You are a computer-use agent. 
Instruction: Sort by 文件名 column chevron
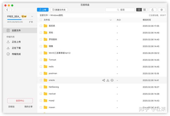pos(110,20)
